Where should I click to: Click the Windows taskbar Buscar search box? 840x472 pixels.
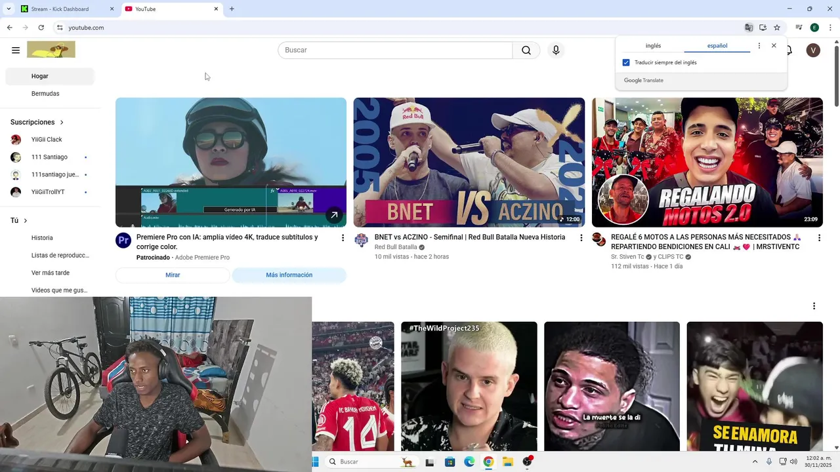click(371, 462)
